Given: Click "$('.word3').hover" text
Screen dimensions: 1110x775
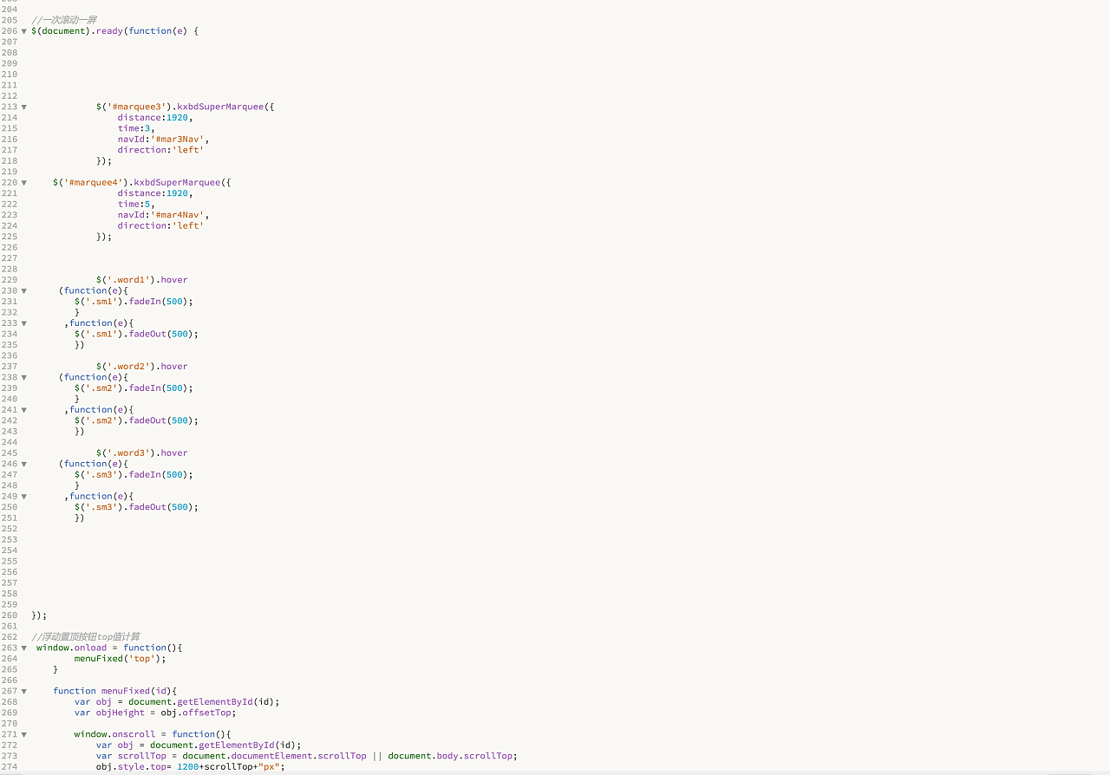Looking at the screenshot, I should pyautogui.click(x=142, y=453).
